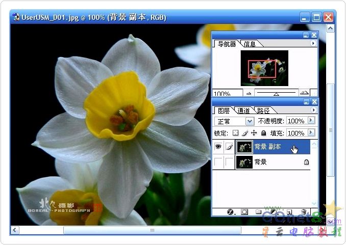Viewport: 346px width, 245px height.
Task: Open the new adjustment layer icon
Action: coord(273,211)
